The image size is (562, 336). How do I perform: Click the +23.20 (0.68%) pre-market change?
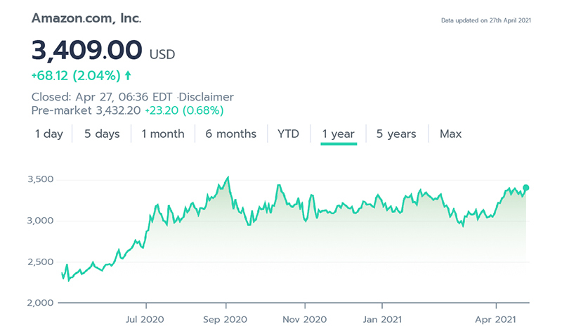point(184,110)
